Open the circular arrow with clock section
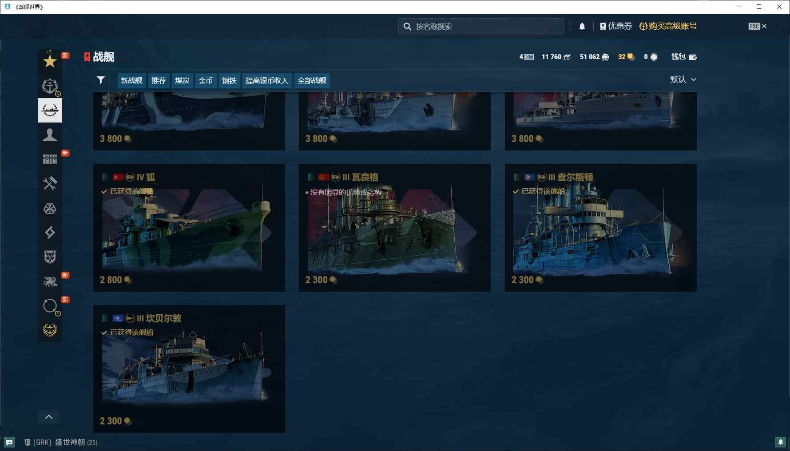Screen dimensions: 790x451 click(x=50, y=305)
